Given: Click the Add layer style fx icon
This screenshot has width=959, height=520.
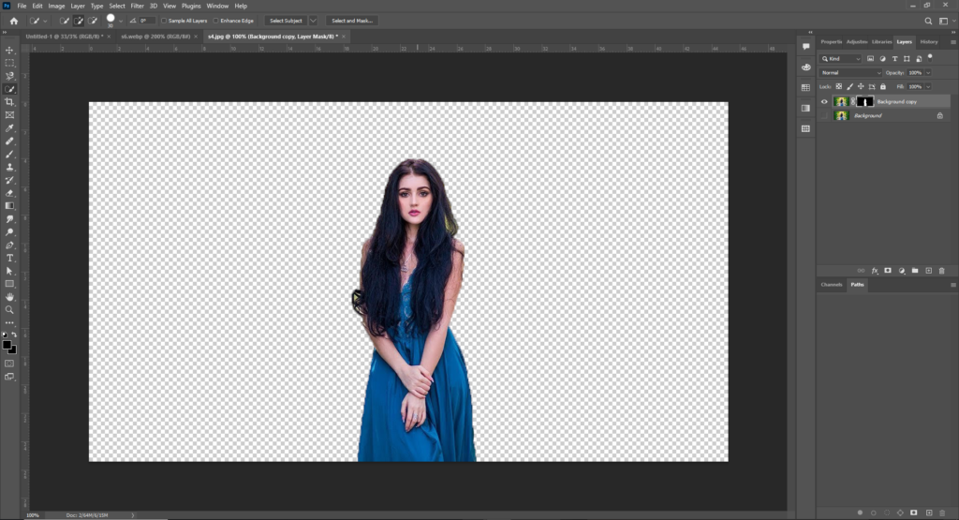Looking at the screenshot, I should coord(875,271).
